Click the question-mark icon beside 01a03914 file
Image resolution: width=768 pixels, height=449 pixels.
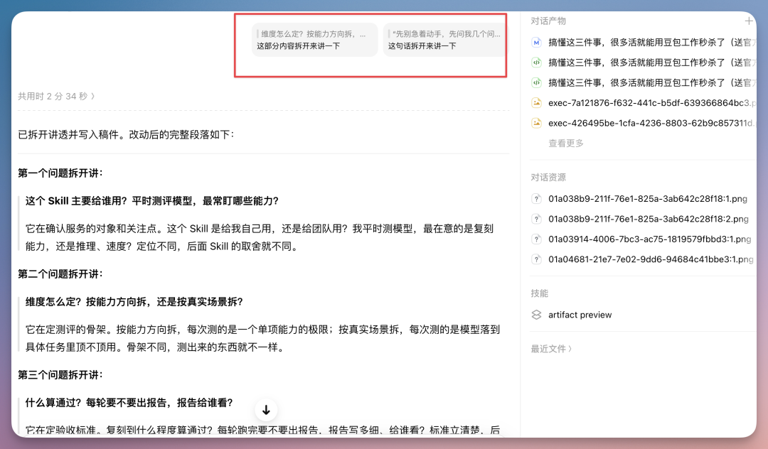536,239
